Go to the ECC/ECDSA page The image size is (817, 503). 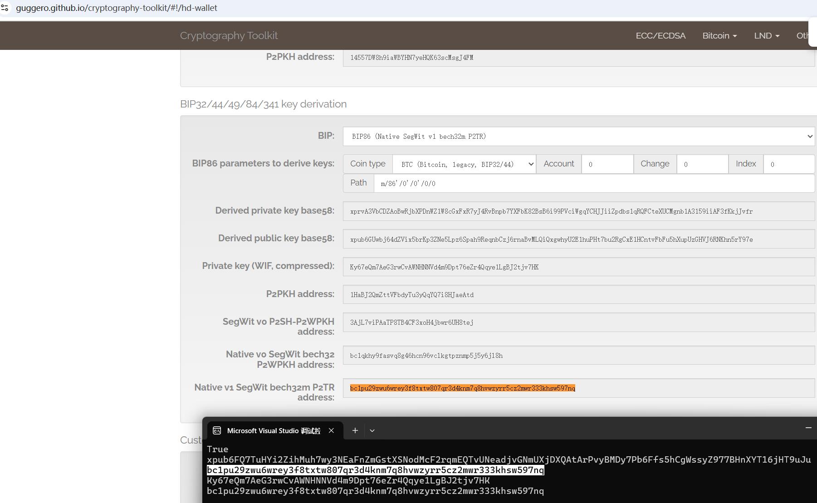click(x=660, y=35)
